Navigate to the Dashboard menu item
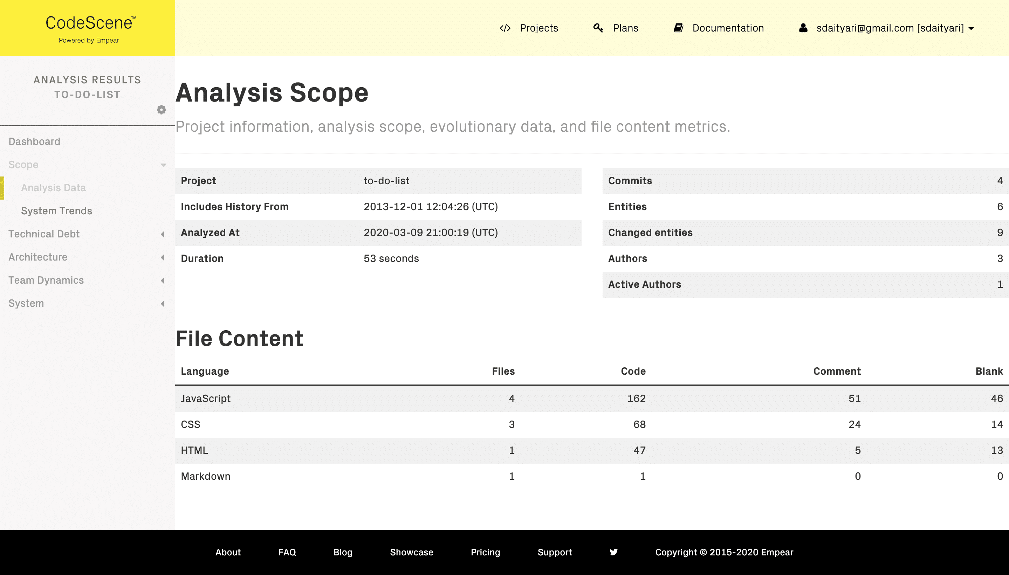The height and width of the screenshot is (575, 1009). [33, 141]
